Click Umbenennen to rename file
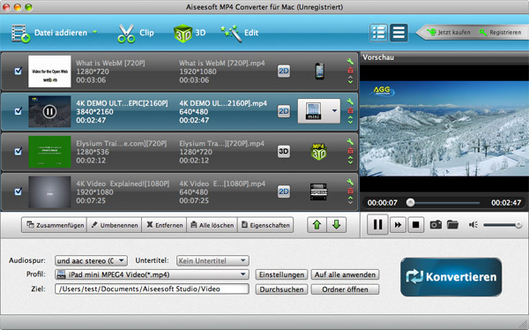The height and width of the screenshot is (330, 529). pos(115,225)
